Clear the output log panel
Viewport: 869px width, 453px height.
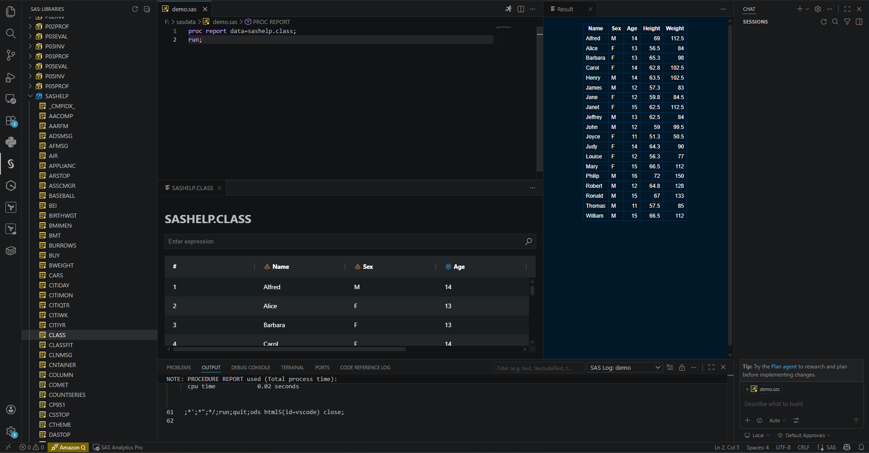pos(670,367)
